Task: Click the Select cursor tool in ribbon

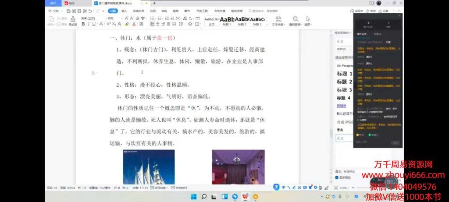Action: (308, 20)
